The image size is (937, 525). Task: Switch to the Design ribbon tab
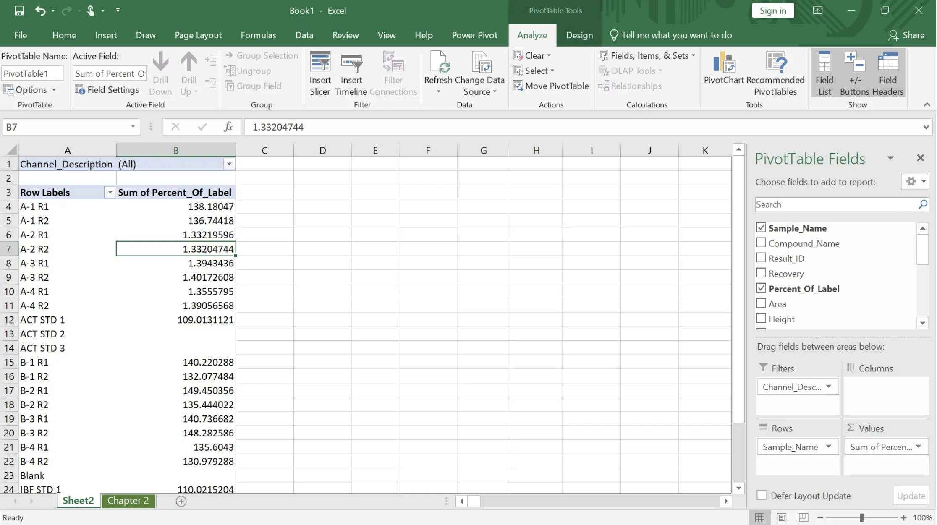pyautogui.click(x=579, y=35)
